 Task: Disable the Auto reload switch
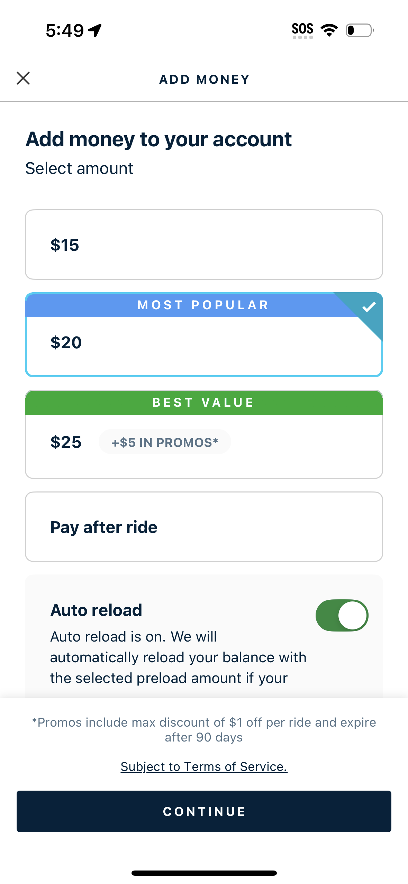click(x=342, y=615)
